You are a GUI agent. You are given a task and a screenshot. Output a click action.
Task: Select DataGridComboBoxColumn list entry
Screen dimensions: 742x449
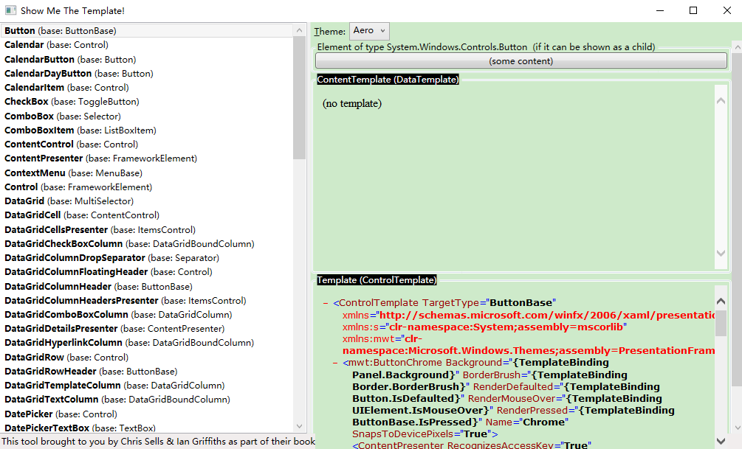[147, 314]
